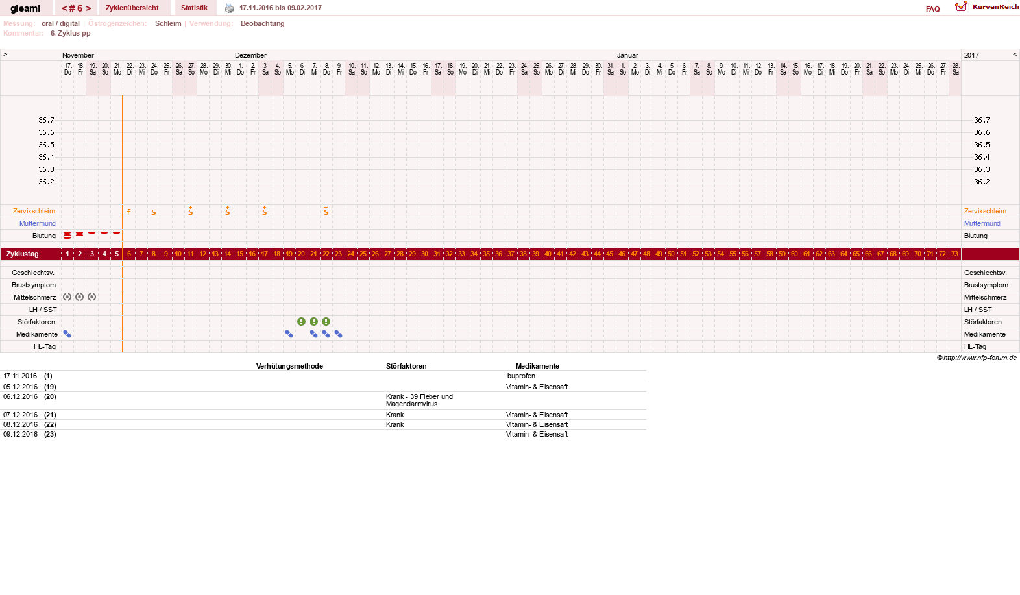Click 'Krank - 39 Fieber und Magendarmvirus' entry
Viewport: 1020px width, 595px height.
point(419,400)
